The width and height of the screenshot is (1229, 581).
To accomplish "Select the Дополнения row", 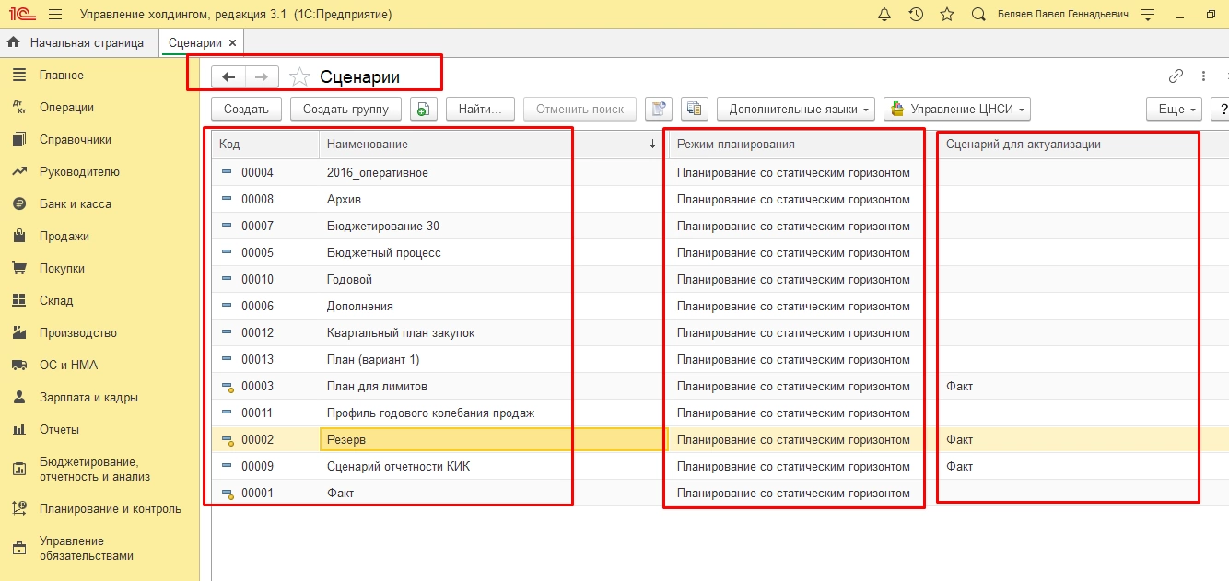I will 720,306.
